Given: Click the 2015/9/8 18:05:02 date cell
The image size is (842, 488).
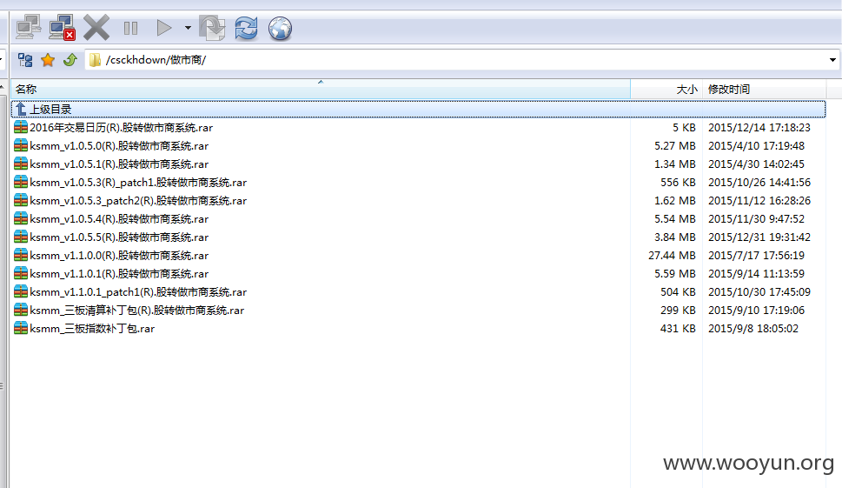Looking at the screenshot, I should click(x=753, y=329).
